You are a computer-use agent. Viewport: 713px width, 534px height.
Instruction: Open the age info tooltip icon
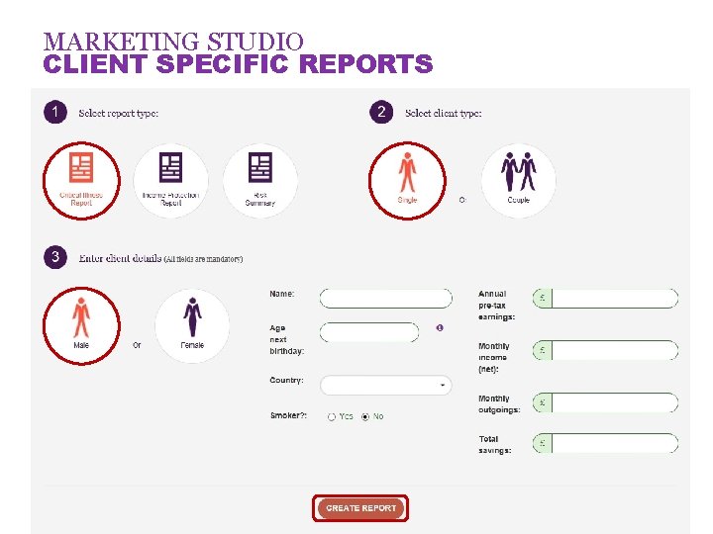click(440, 328)
